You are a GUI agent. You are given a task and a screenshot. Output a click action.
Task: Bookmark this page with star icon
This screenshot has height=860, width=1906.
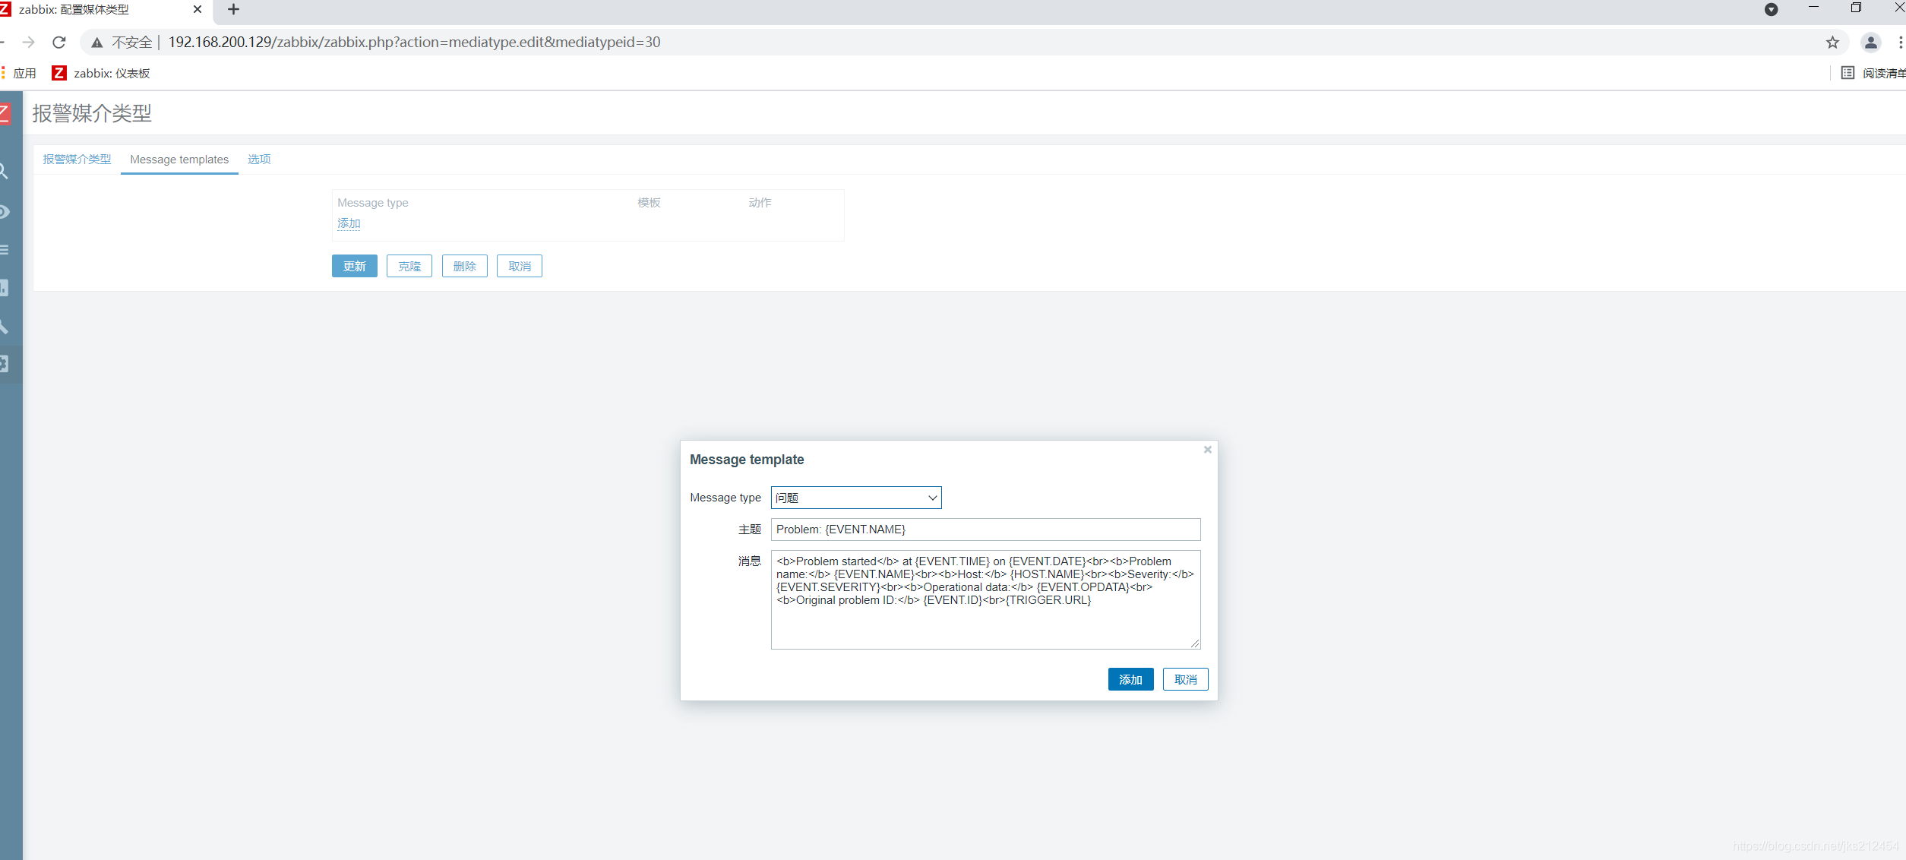pos(1832,43)
